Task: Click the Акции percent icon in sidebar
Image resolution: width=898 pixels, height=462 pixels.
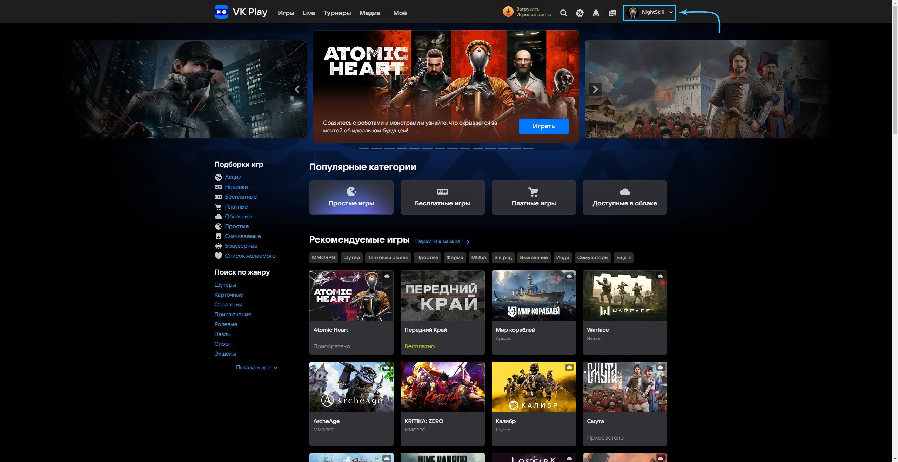Action: pyautogui.click(x=219, y=177)
